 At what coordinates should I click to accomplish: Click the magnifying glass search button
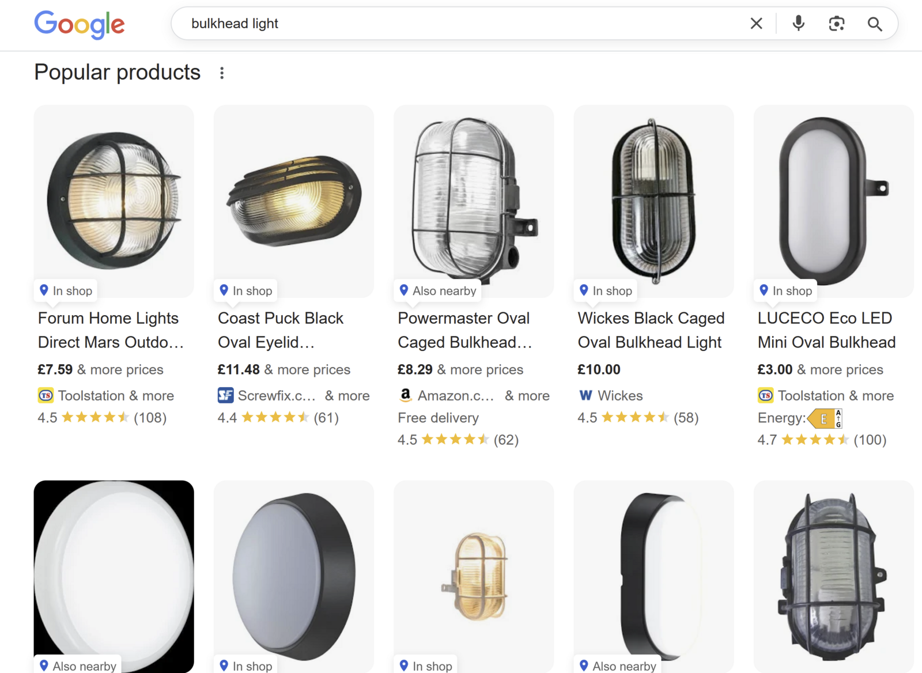pos(874,24)
